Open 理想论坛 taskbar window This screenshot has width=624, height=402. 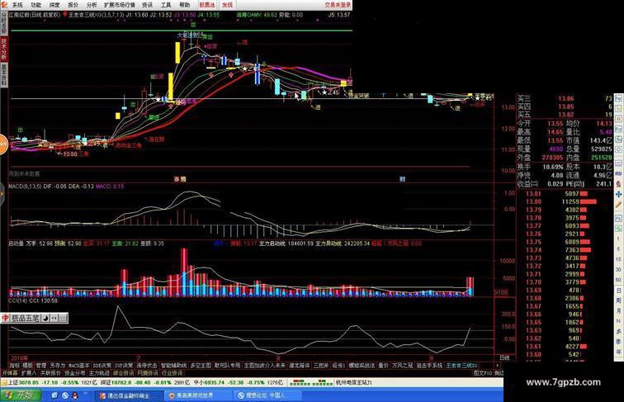(266, 395)
